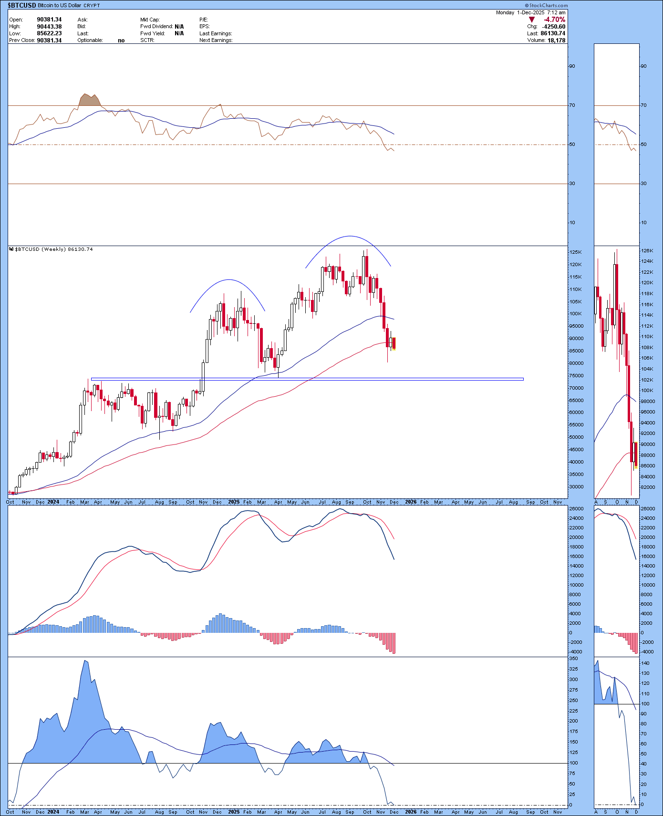
Task: Click the yellow-highlighted latest weekly candle
Action: (x=394, y=343)
